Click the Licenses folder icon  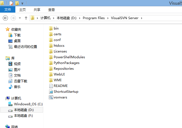coord(51,51)
